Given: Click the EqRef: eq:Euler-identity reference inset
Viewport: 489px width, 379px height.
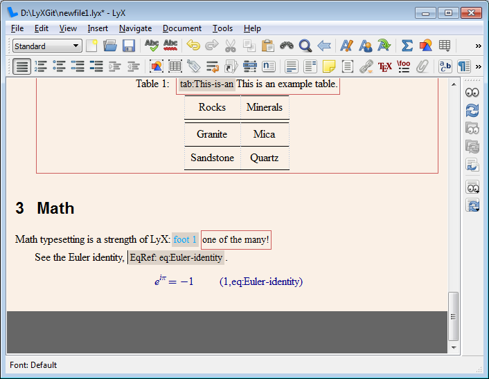Looking at the screenshot, I should 176,257.
